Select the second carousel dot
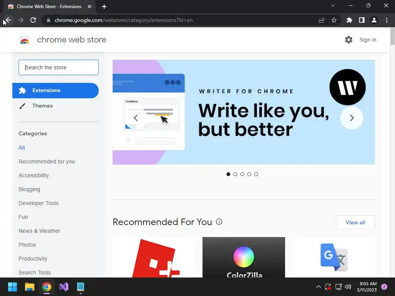This screenshot has height=296, width=395. tap(235, 174)
